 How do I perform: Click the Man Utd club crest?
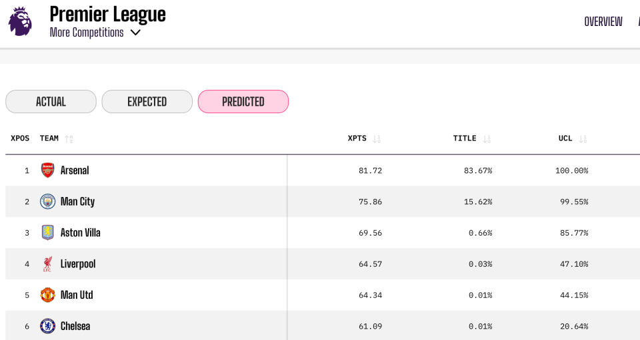coord(47,295)
